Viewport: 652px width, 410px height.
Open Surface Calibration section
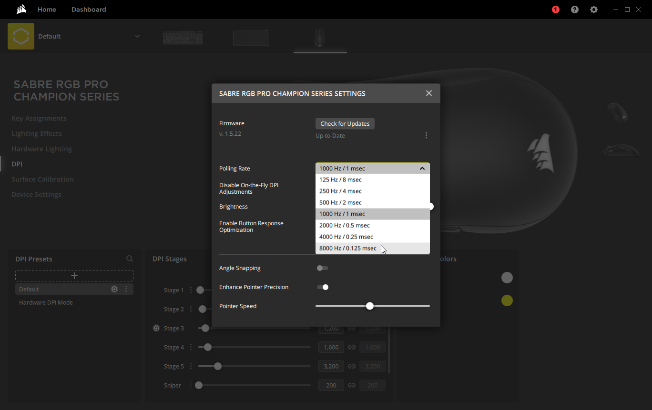pos(42,180)
